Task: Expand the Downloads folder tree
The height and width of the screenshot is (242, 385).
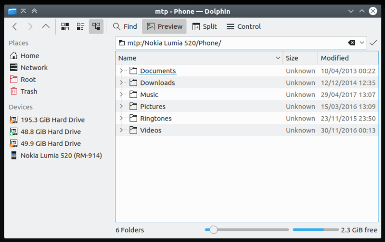Action: click(121, 83)
